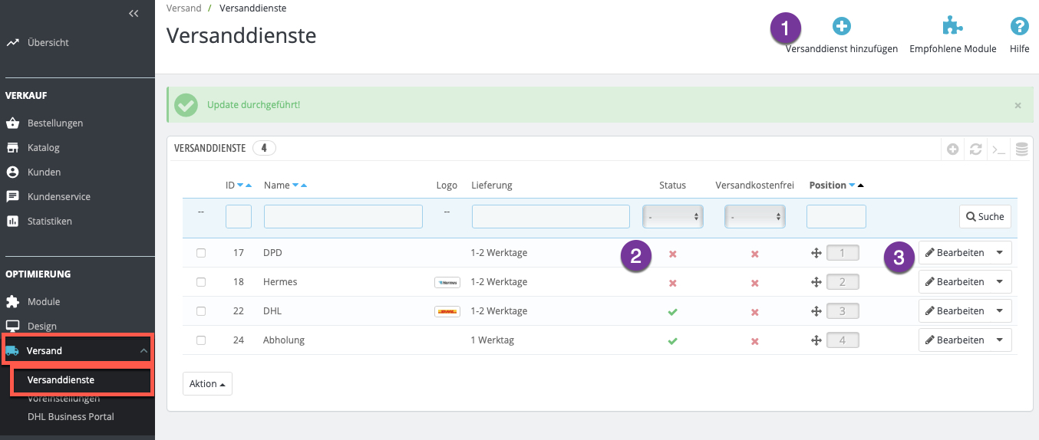Open the Status filter dropdown
The width and height of the screenshot is (1039, 440).
click(x=673, y=217)
